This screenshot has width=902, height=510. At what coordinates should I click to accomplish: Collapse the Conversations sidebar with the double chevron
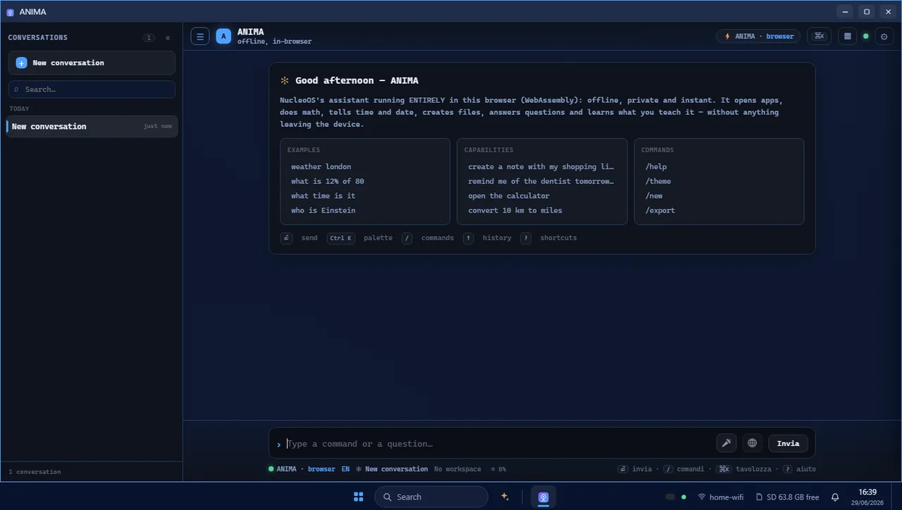click(168, 37)
